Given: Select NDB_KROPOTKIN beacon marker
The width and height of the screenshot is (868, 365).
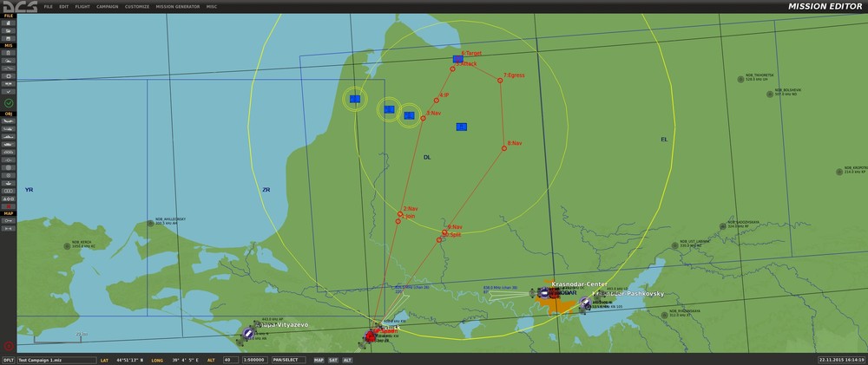Looking at the screenshot, I should coord(839,172).
